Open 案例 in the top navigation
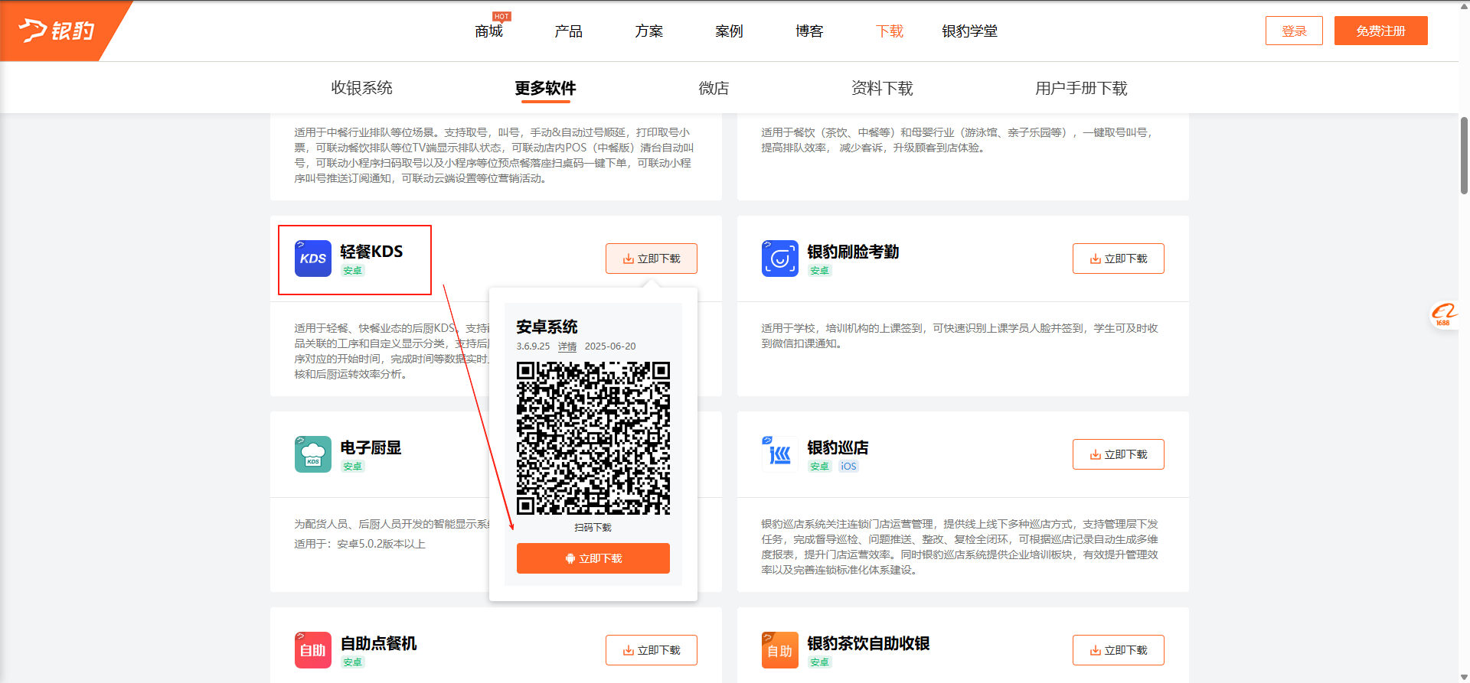The width and height of the screenshot is (1470, 683). pos(729,31)
